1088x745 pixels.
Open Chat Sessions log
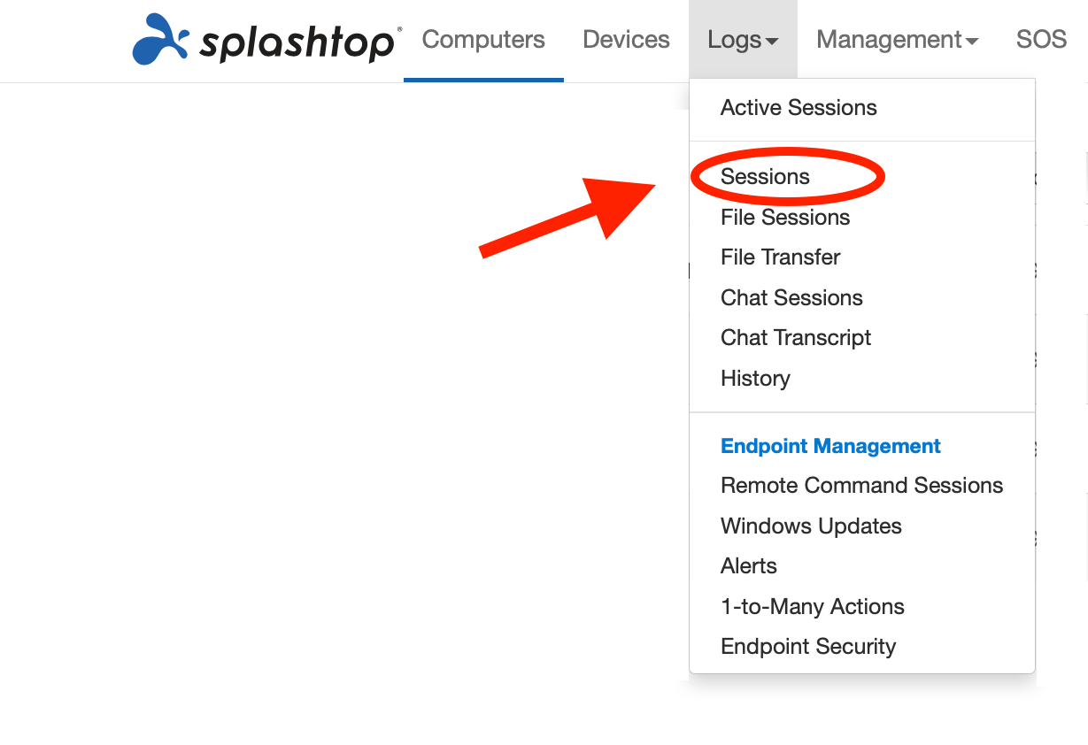click(791, 298)
